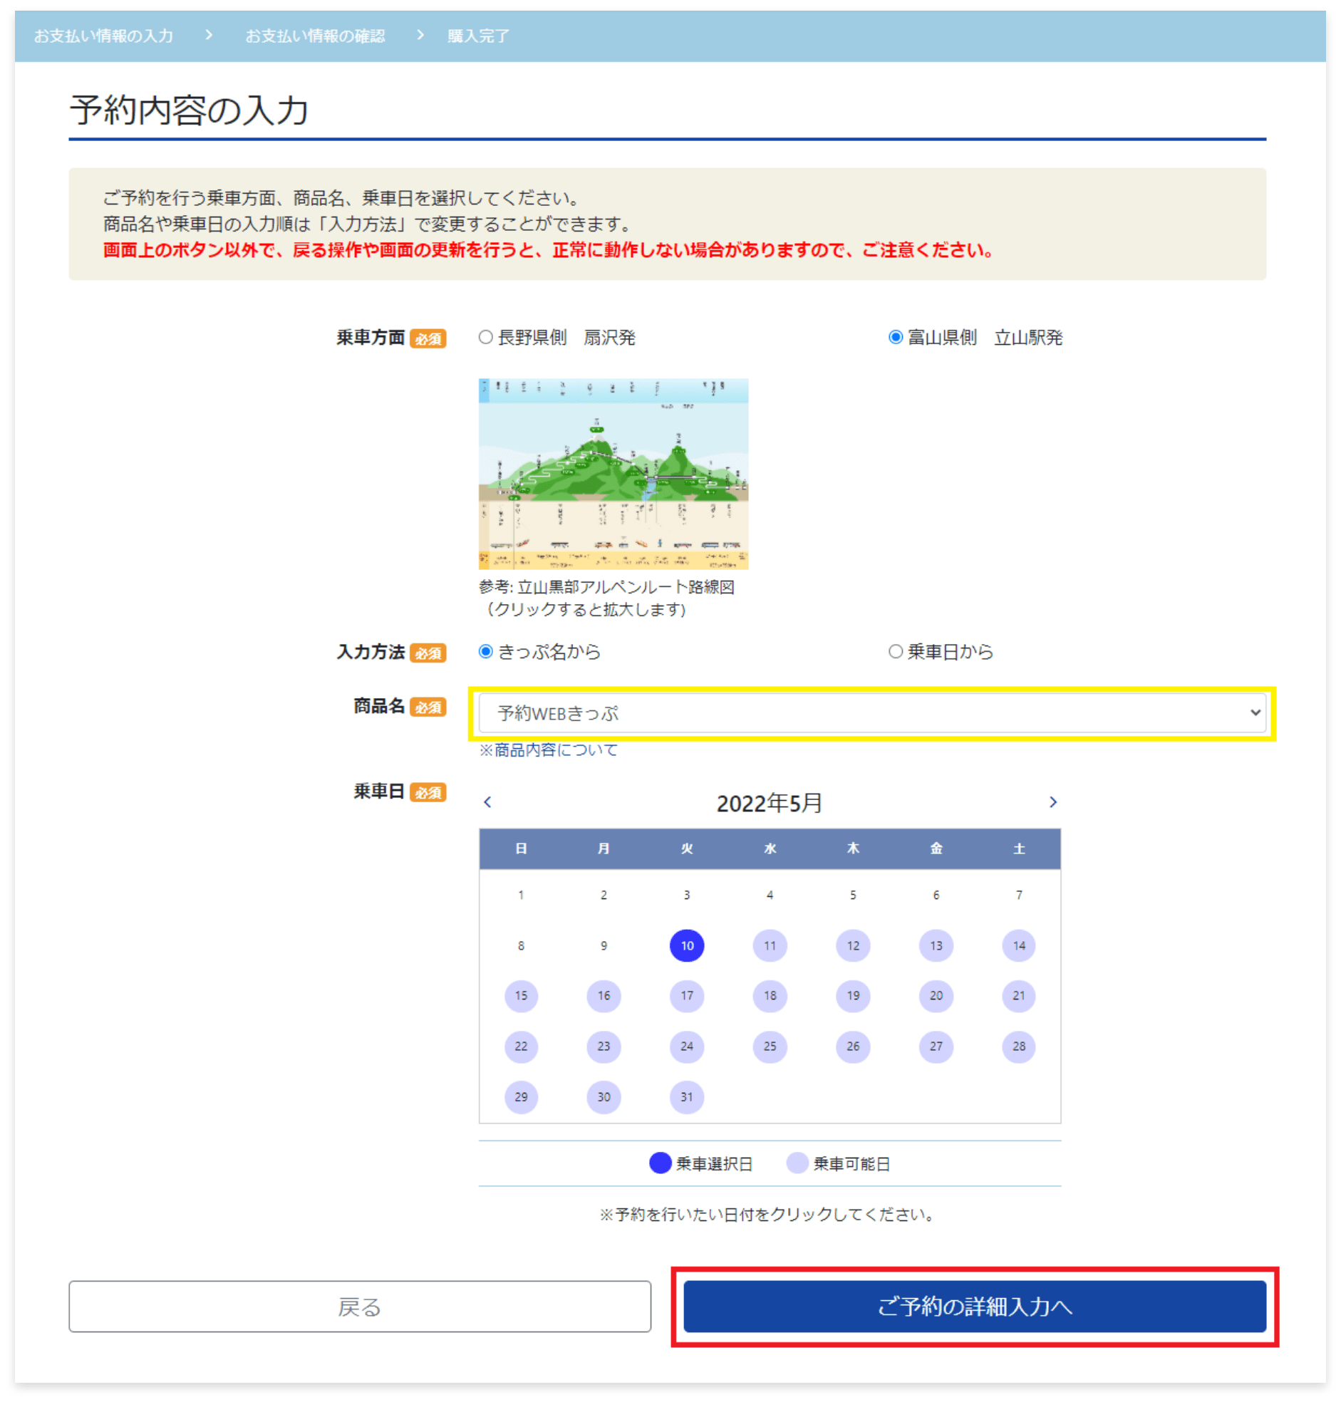Select May 23 on the calendar
Viewport: 1341px width, 1402px height.
pos(604,1046)
